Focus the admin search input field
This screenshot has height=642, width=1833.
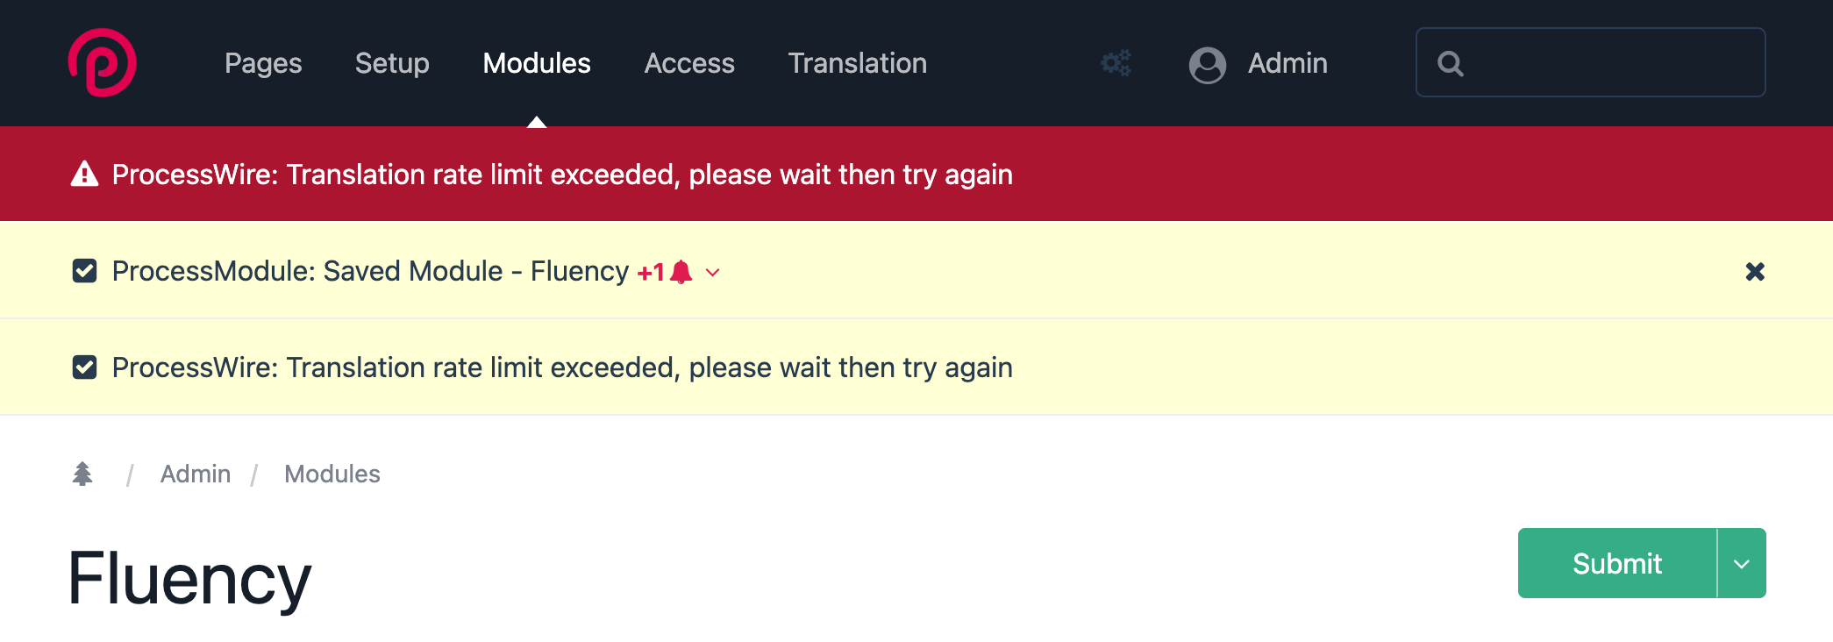click(1590, 62)
